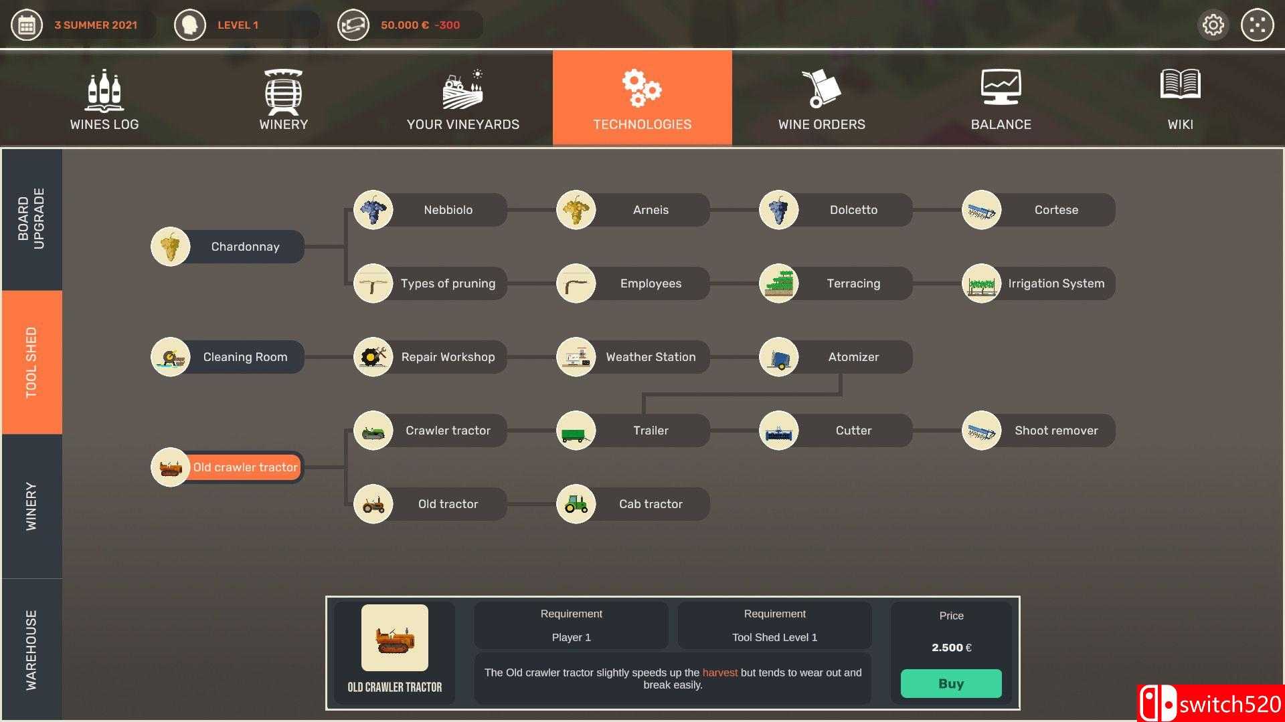Screen dimensions: 1285x722
Task: Click the Wines Log tab icon
Action: tap(104, 88)
